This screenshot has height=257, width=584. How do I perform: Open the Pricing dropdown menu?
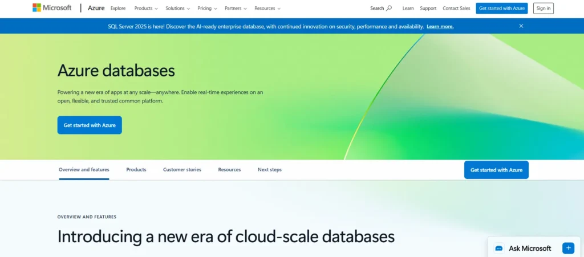(208, 8)
